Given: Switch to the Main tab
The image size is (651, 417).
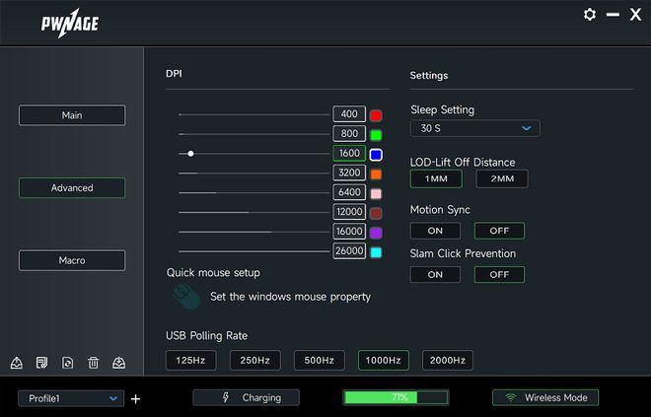Looking at the screenshot, I should click(72, 115).
